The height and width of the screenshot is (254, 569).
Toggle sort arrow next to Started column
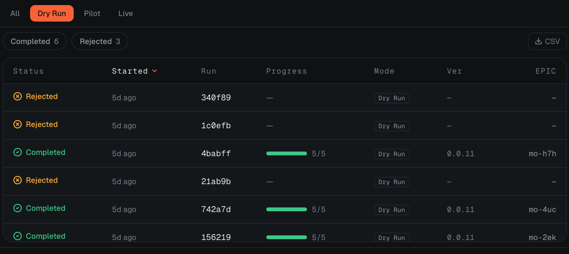click(155, 71)
